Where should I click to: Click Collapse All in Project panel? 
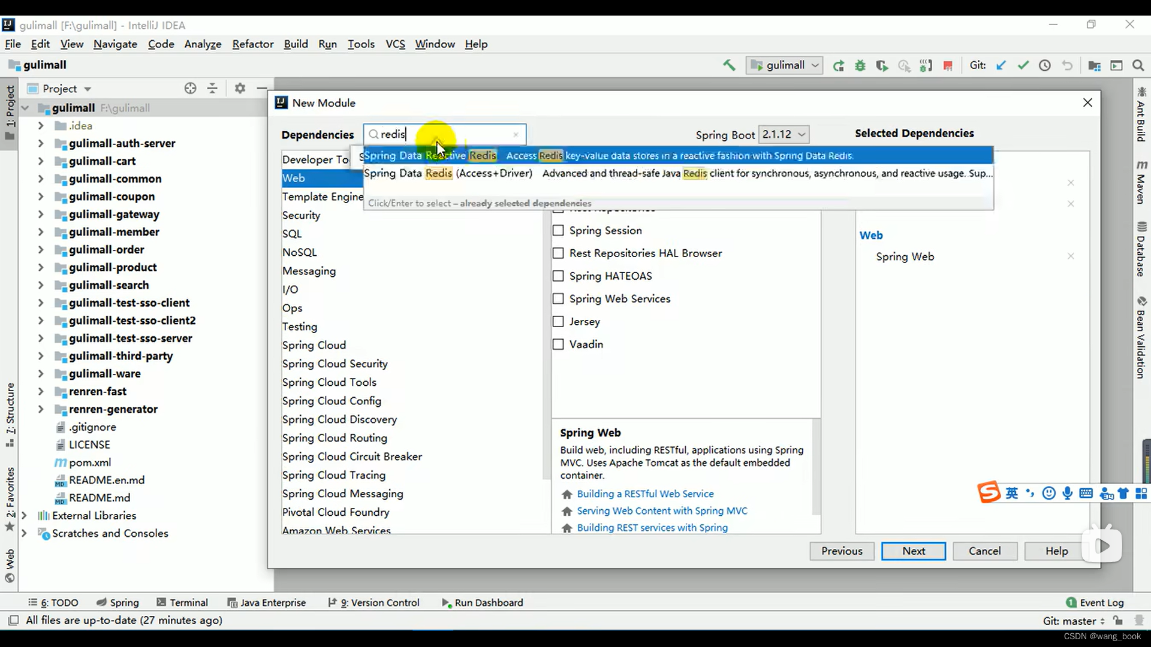click(x=212, y=88)
